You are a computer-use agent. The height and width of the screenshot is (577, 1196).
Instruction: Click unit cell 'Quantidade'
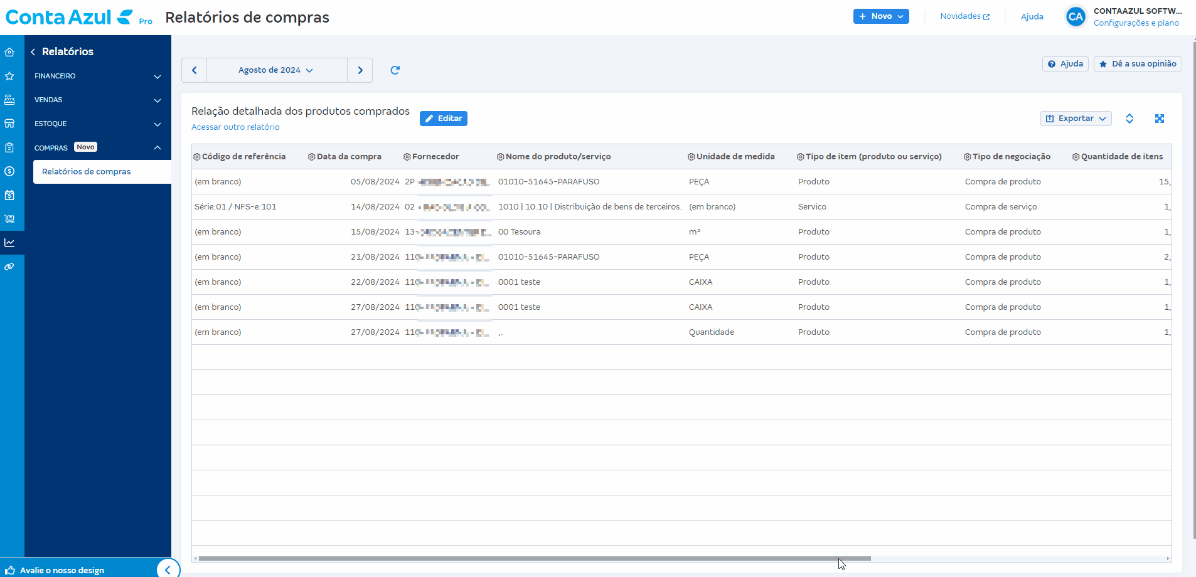(712, 332)
